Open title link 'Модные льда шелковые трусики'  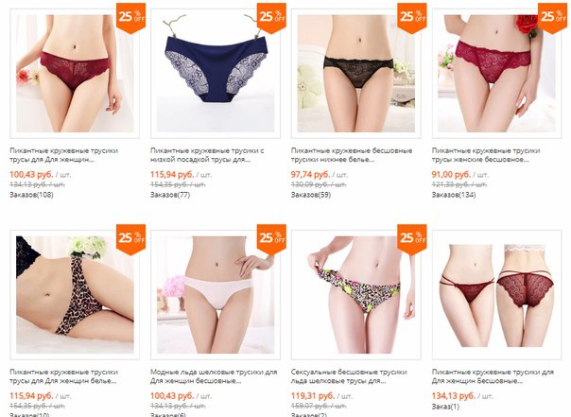pos(214,376)
